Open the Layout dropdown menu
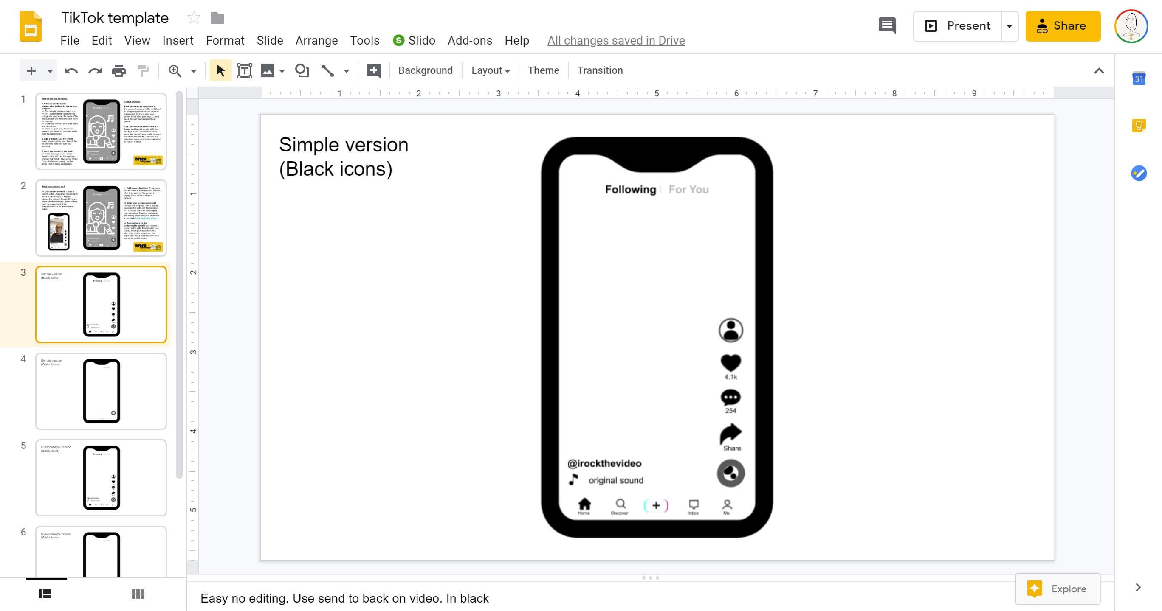Image resolution: width=1162 pixels, height=611 pixels. [490, 70]
